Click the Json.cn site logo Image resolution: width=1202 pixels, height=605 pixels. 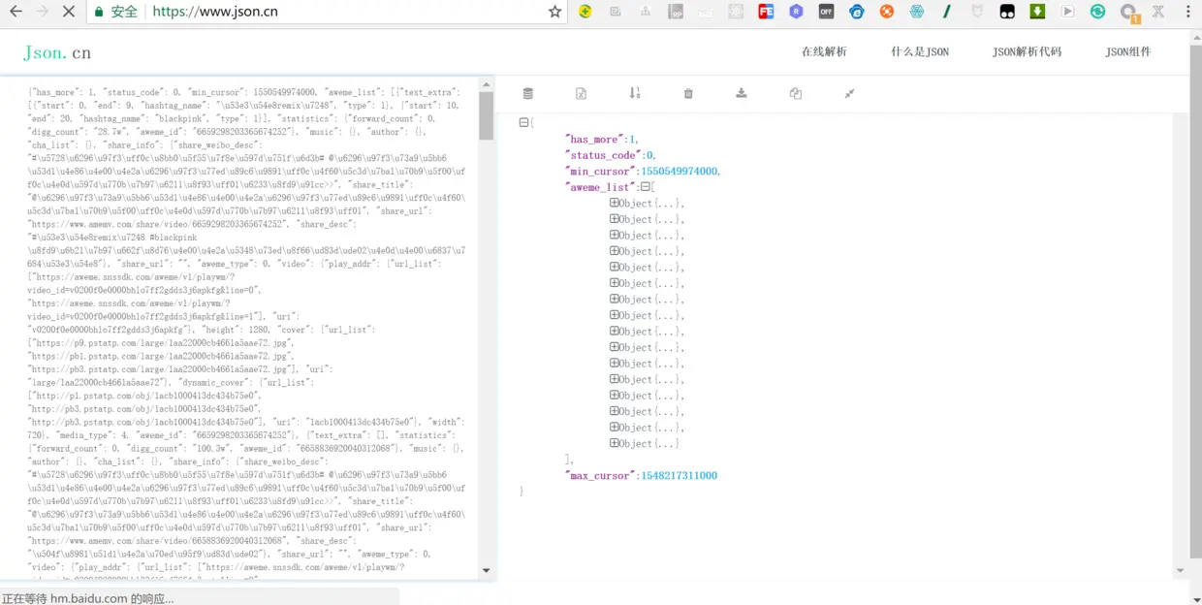(x=57, y=52)
